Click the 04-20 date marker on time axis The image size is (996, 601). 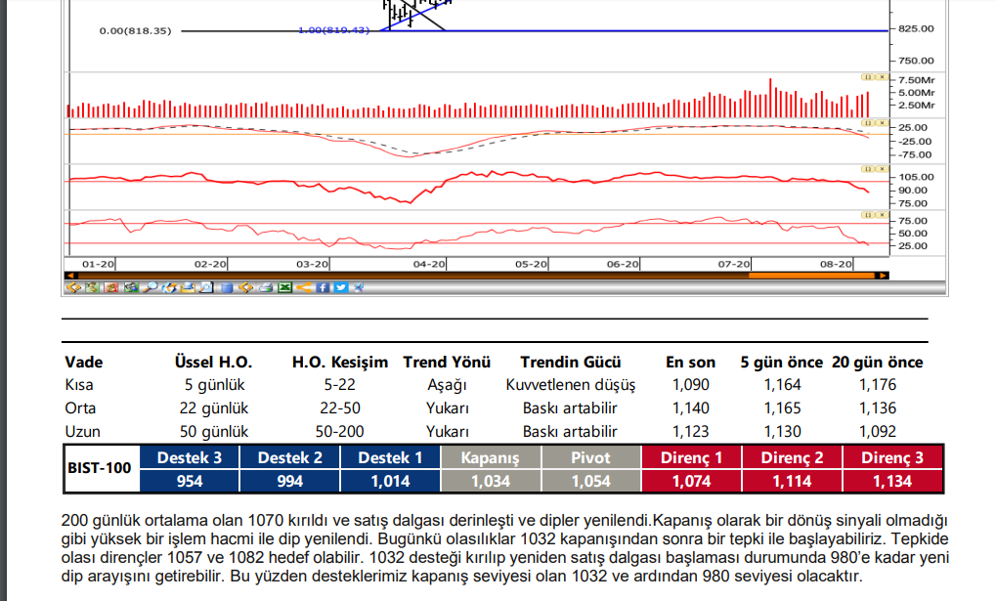(x=429, y=264)
